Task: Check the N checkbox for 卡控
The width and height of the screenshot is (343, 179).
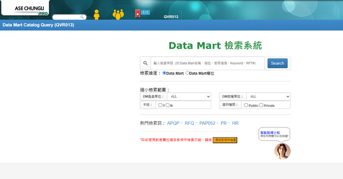Action: click(167, 105)
